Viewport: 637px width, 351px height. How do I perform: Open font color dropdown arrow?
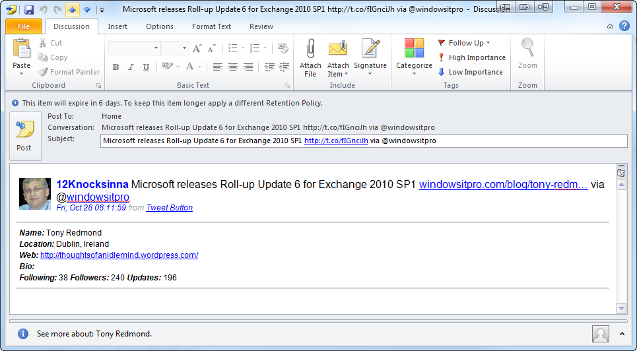click(199, 67)
